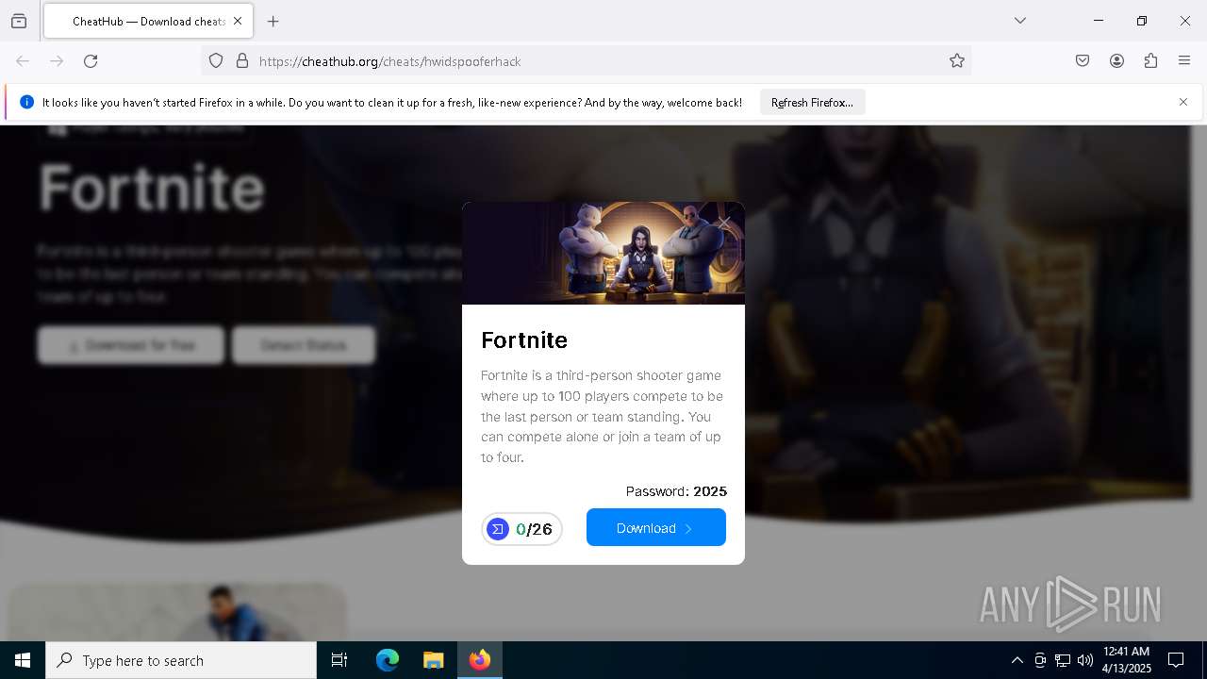Open the Action Center notifications icon

tap(1176, 660)
